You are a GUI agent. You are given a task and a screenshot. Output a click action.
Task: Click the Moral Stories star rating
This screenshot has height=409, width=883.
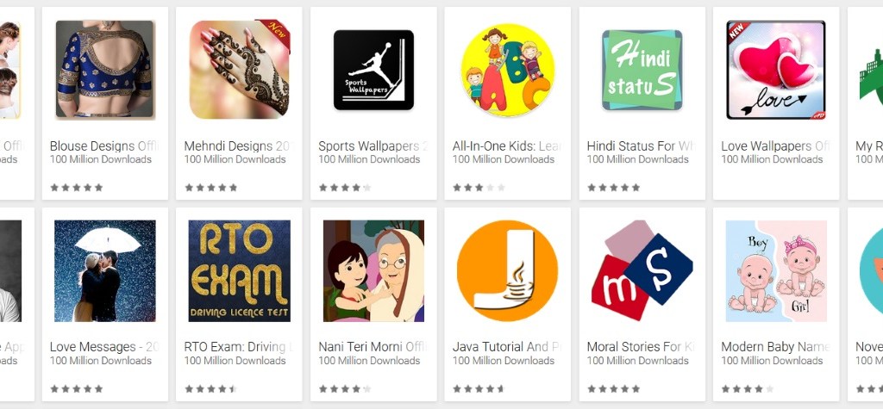pyautogui.click(x=613, y=388)
